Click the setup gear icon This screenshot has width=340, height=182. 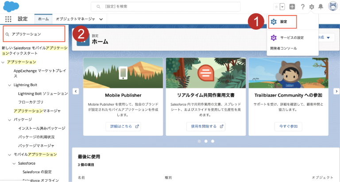pos(312,7)
